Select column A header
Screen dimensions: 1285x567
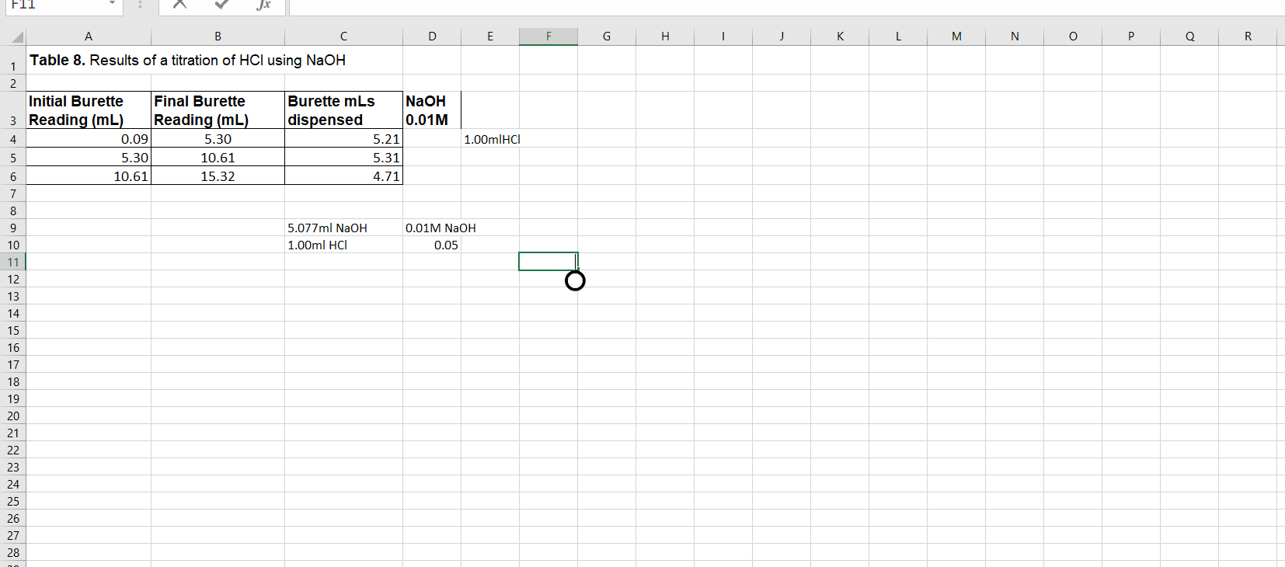pyautogui.click(x=89, y=37)
